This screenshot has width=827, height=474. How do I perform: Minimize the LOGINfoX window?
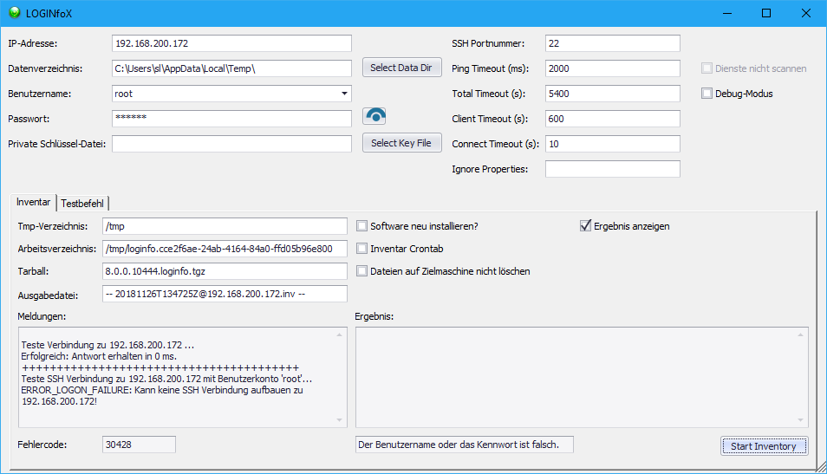[727, 13]
